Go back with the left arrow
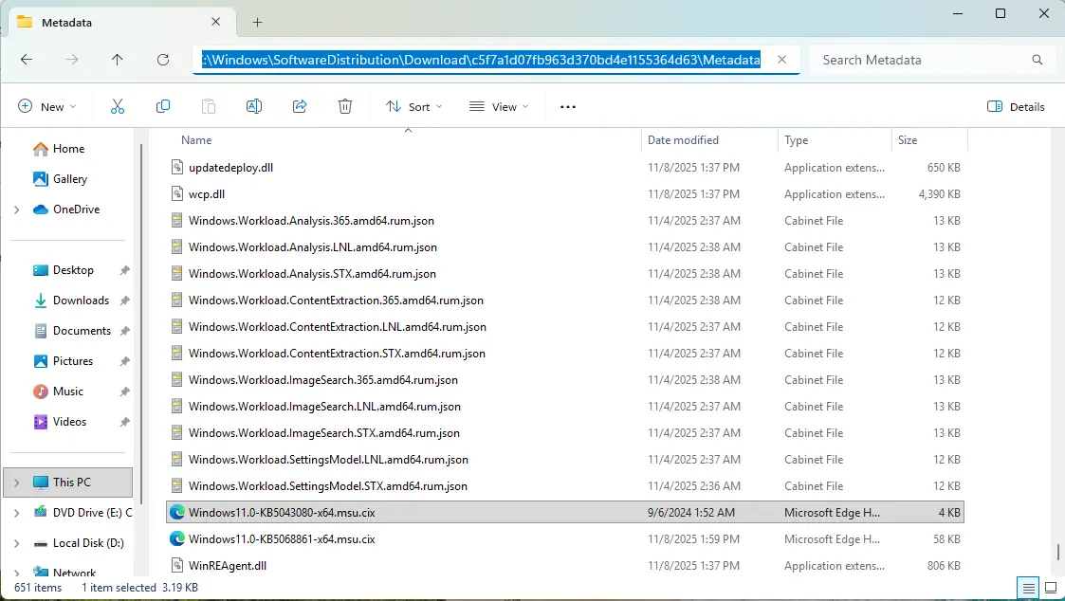The height and width of the screenshot is (601, 1065). 27,60
